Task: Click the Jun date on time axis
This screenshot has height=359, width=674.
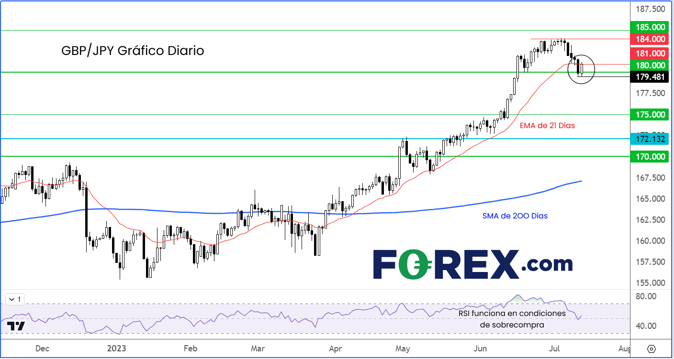Action: 479,348
